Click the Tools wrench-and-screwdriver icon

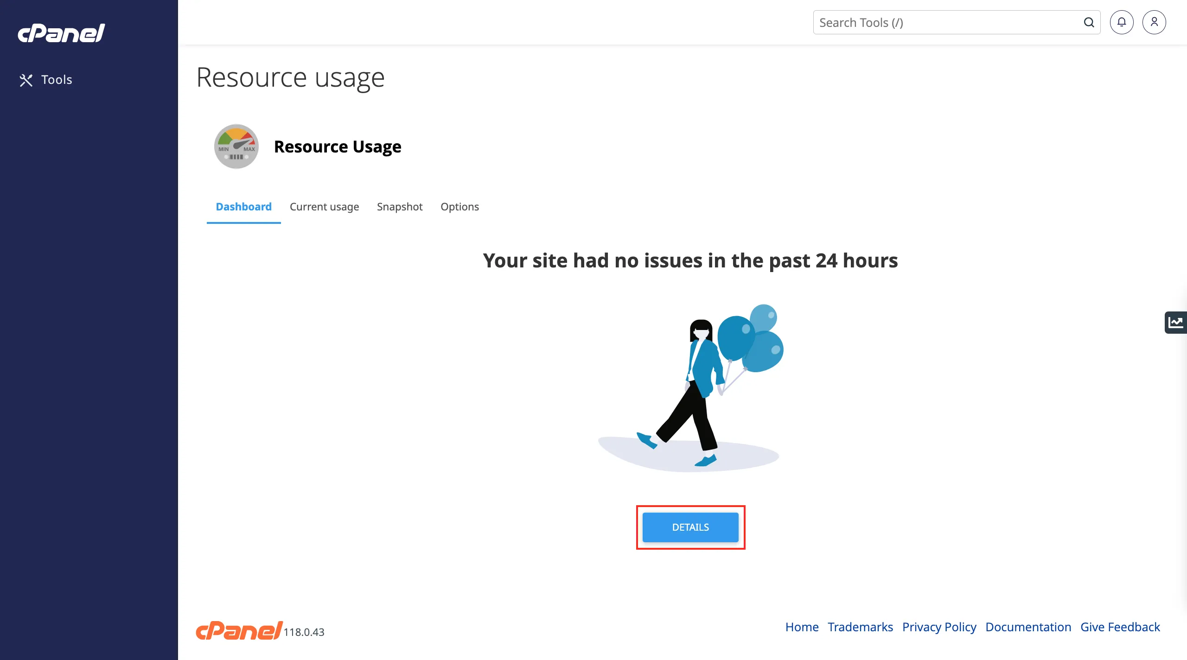click(26, 80)
